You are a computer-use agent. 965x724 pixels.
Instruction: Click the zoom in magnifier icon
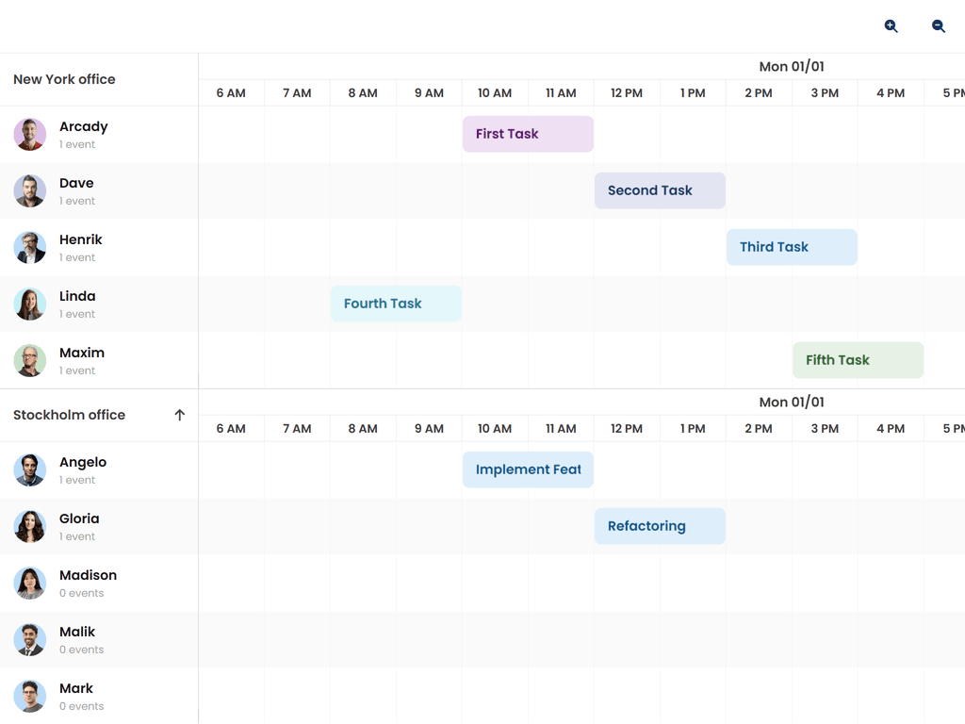click(x=891, y=25)
